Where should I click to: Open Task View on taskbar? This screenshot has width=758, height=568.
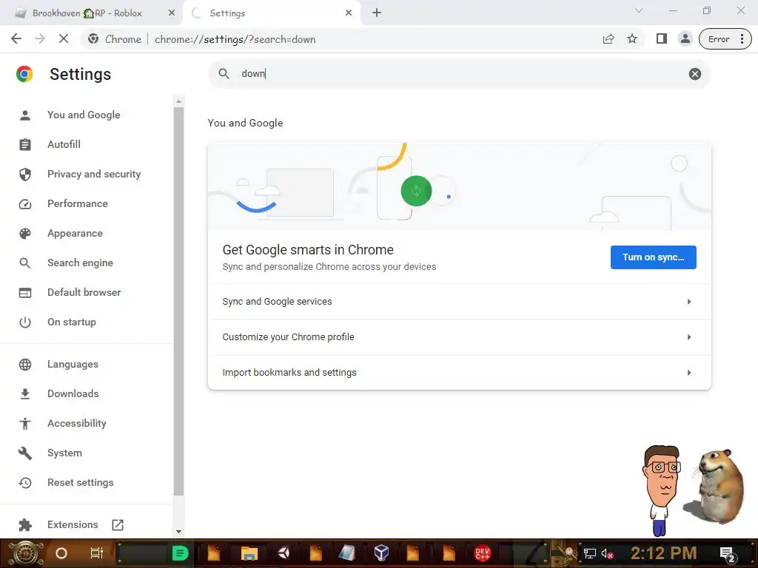97,553
